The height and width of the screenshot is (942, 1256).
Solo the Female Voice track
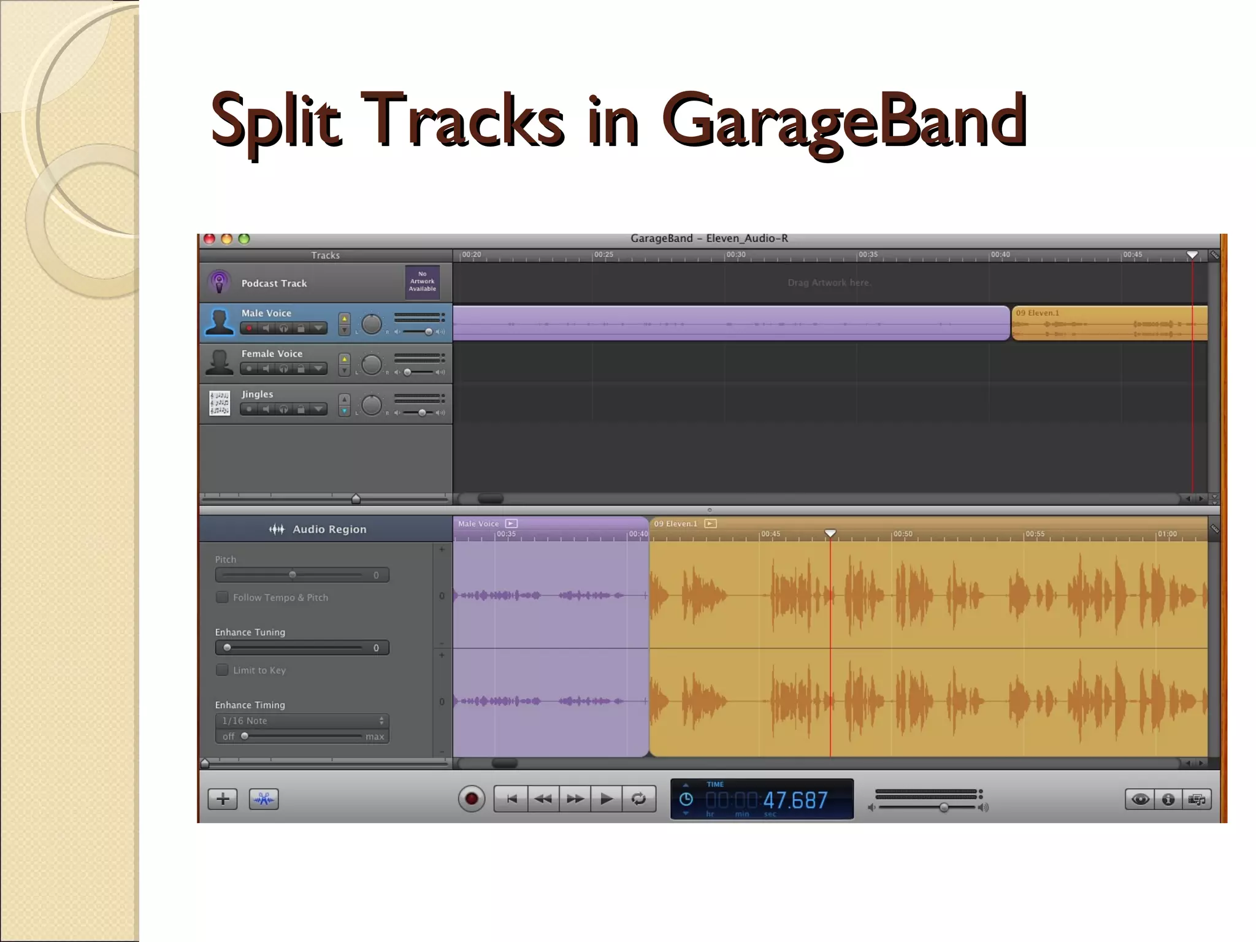click(283, 369)
